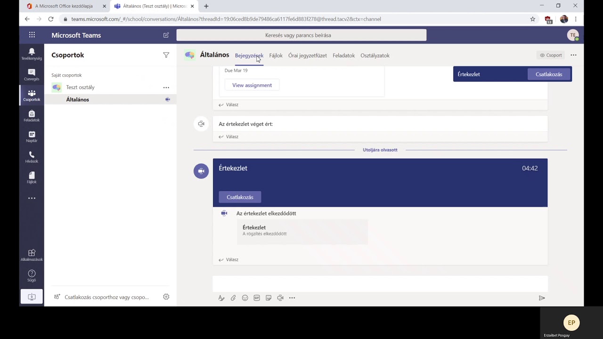Open channel more options ellipsis
This screenshot has width=603, height=339.
click(x=573, y=55)
